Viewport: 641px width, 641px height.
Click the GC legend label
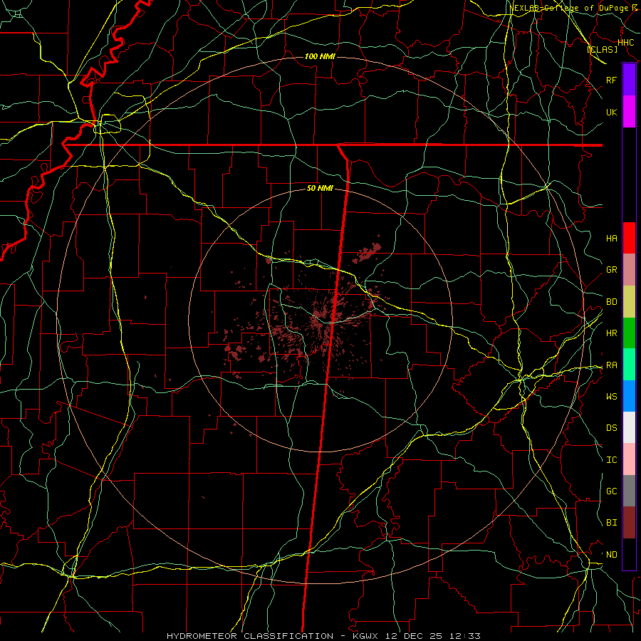[611, 491]
